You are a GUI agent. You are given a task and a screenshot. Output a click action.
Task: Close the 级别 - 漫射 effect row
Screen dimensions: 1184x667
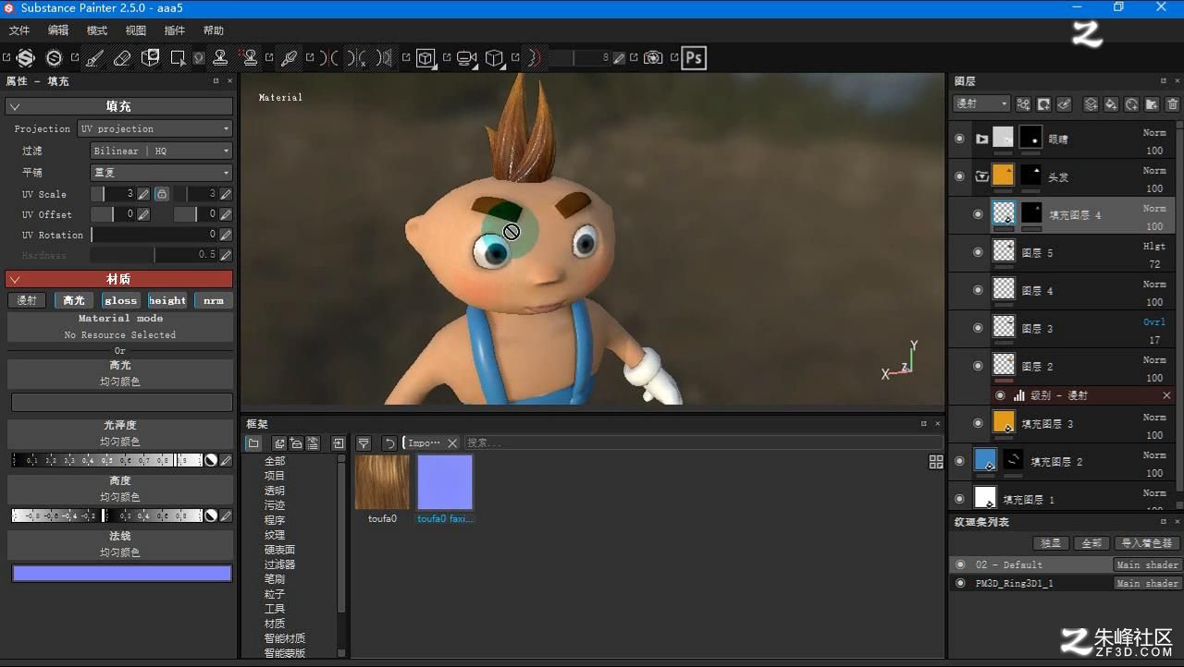(1166, 395)
